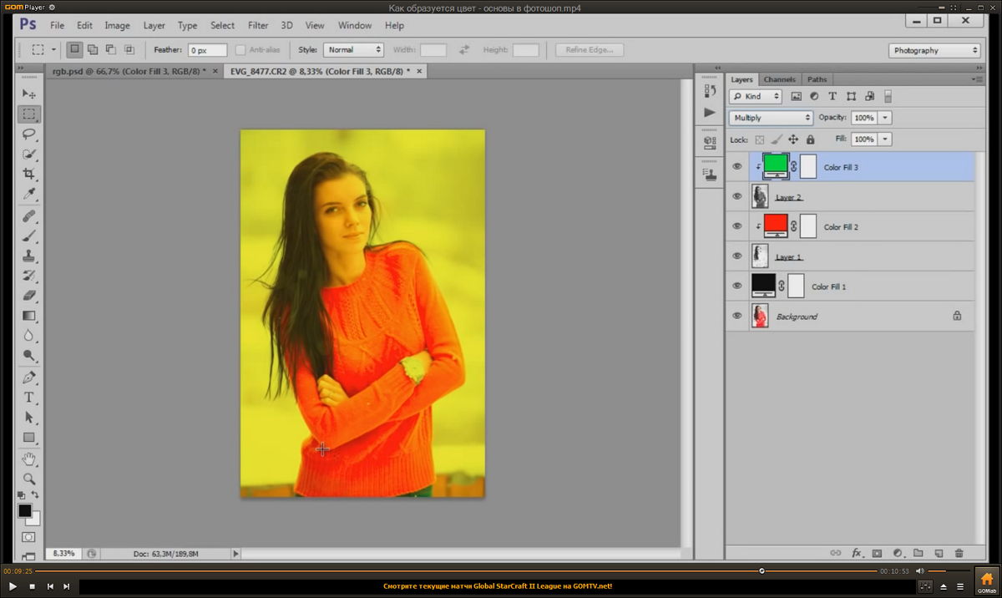Viewport: 1002px width, 598px height.
Task: Select the Pen tool
Action: click(29, 377)
